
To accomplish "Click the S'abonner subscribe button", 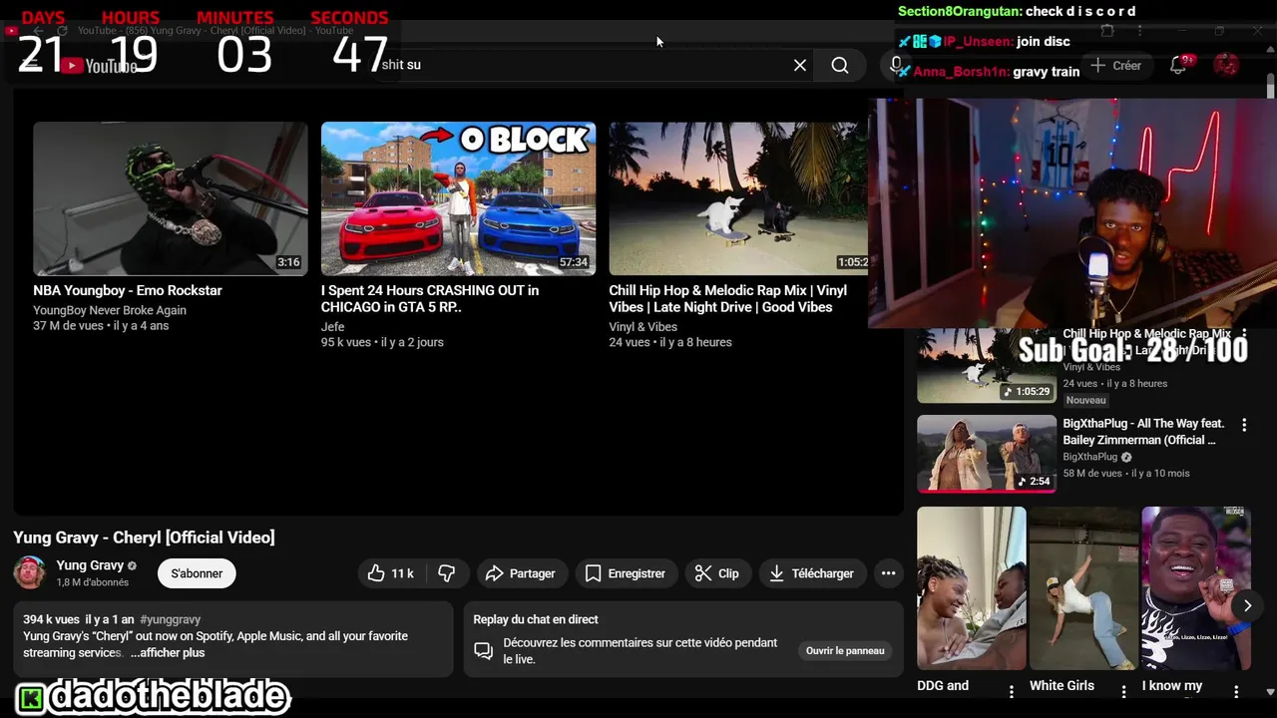I will 197,573.
